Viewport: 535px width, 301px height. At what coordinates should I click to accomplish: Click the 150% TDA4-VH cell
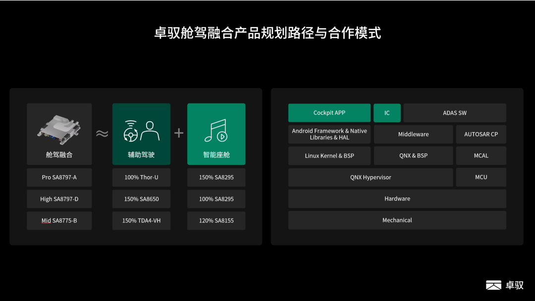tap(141, 220)
